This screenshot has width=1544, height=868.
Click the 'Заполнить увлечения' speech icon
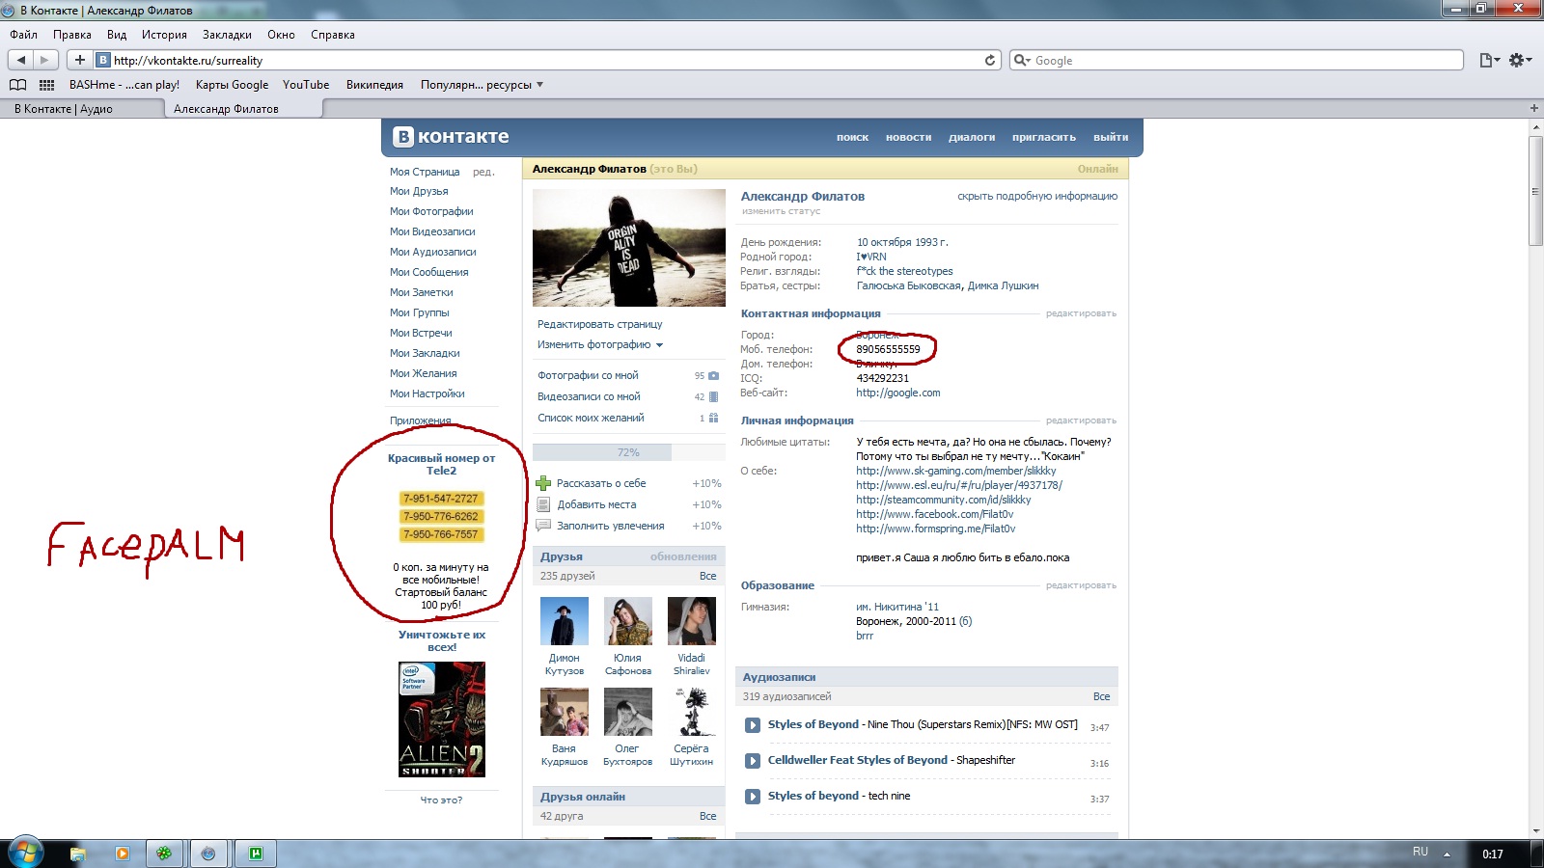coord(543,526)
